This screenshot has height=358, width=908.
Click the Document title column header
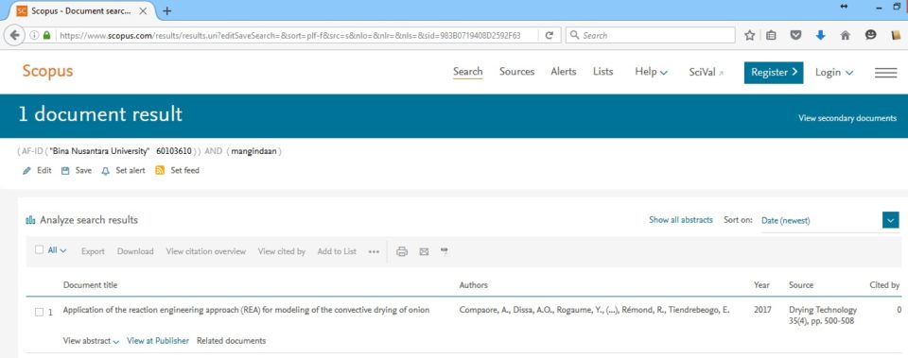pyautogui.click(x=91, y=285)
